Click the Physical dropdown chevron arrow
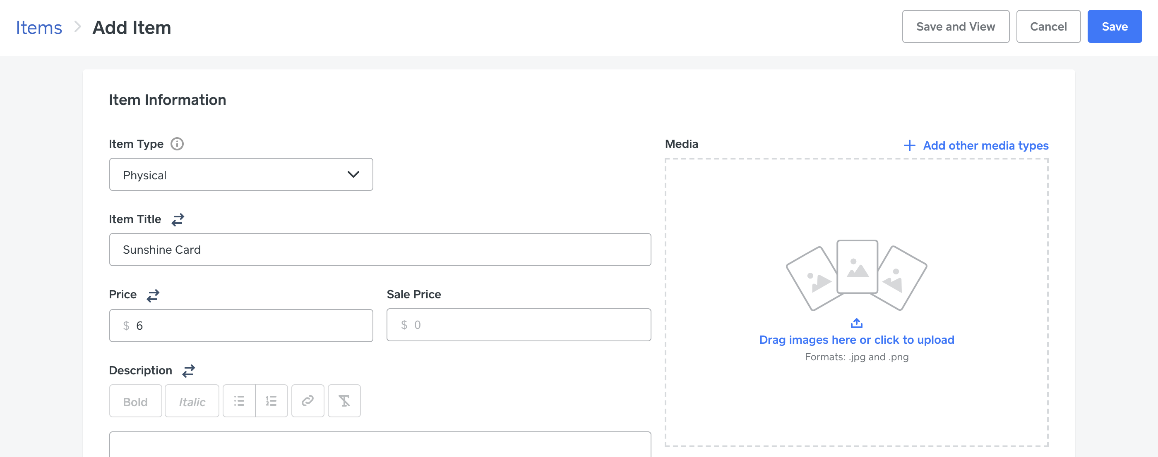The width and height of the screenshot is (1158, 457). coord(353,175)
